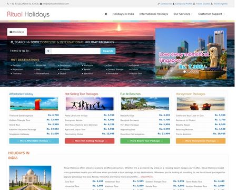Click the More Honeymoon Package button
The width and height of the screenshot is (237, 190).
[x=201, y=141]
